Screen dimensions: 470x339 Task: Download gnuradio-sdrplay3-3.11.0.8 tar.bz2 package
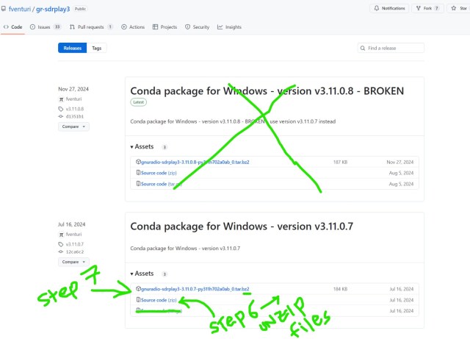tap(195, 162)
